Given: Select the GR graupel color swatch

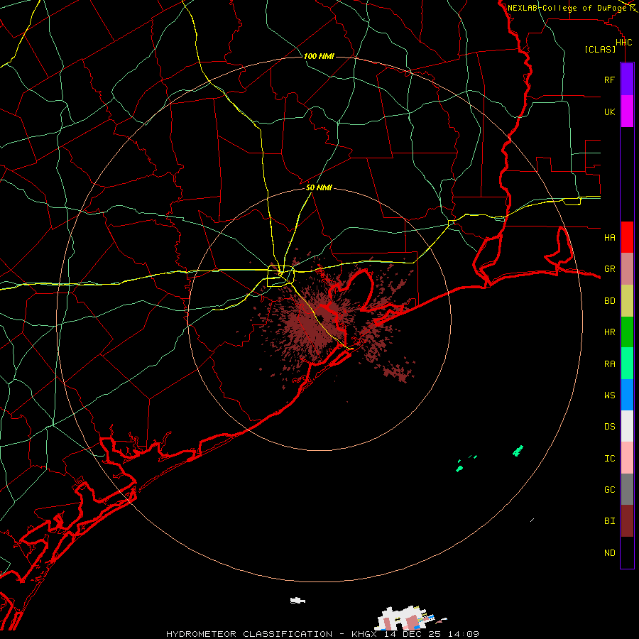Looking at the screenshot, I should pyautogui.click(x=627, y=268).
